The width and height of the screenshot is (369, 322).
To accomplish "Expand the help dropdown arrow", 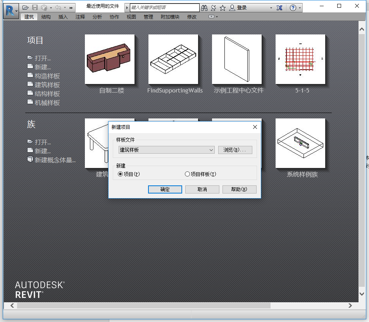I will pos(300,8).
